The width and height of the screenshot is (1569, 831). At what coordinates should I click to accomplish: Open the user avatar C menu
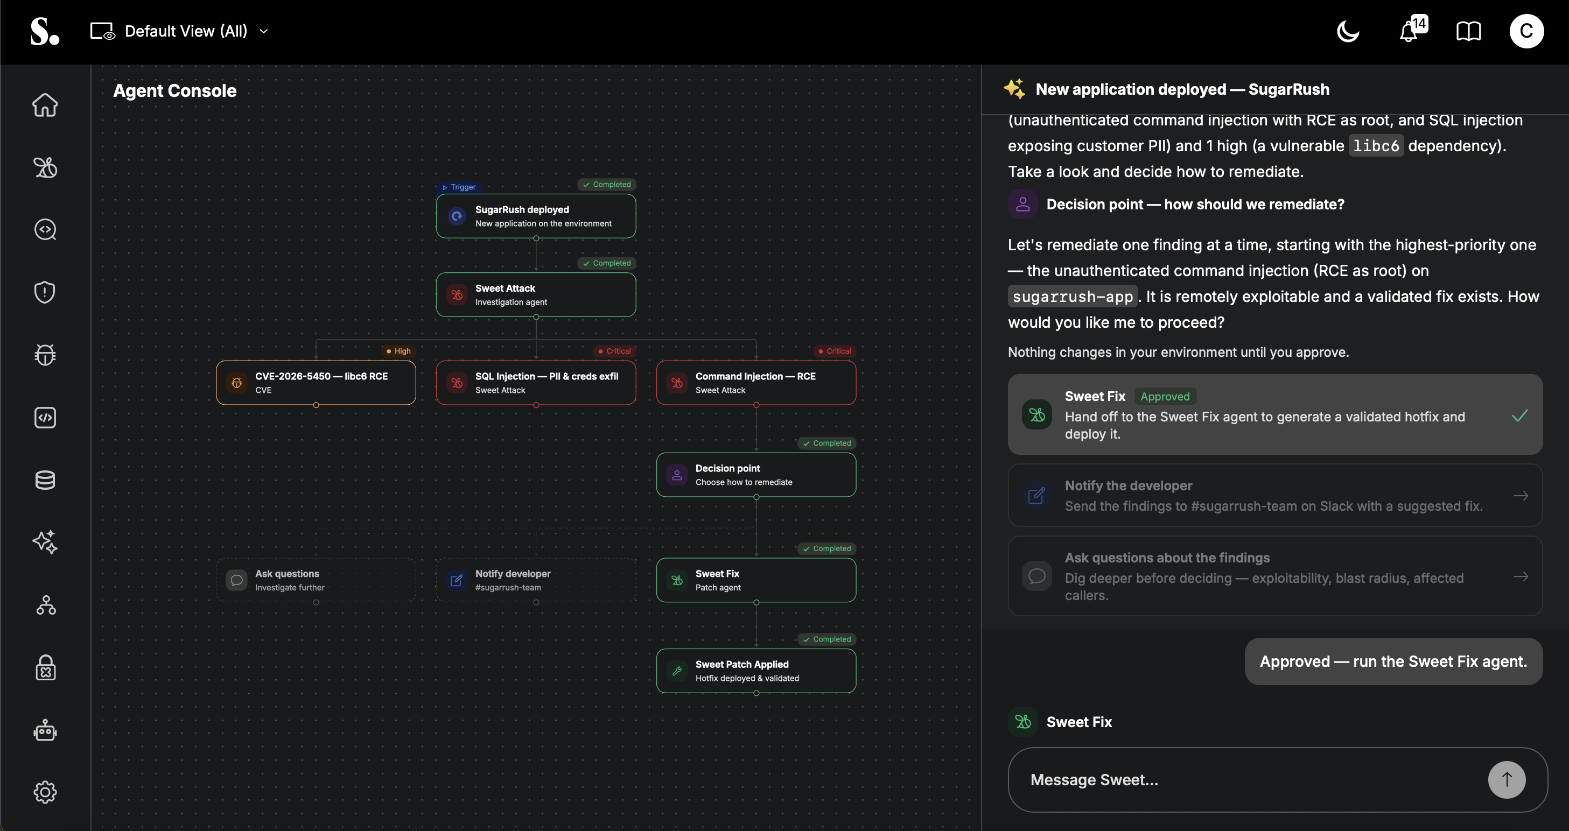click(x=1526, y=31)
